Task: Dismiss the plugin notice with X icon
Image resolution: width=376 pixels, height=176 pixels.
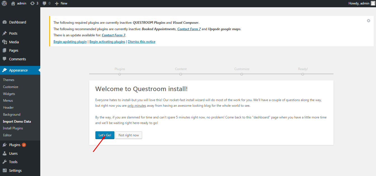Action: click(x=368, y=21)
